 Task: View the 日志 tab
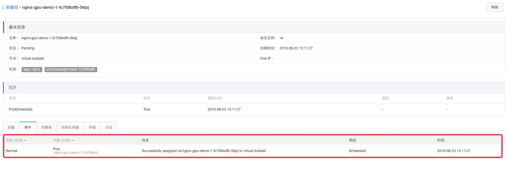click(x=109, y=127)
